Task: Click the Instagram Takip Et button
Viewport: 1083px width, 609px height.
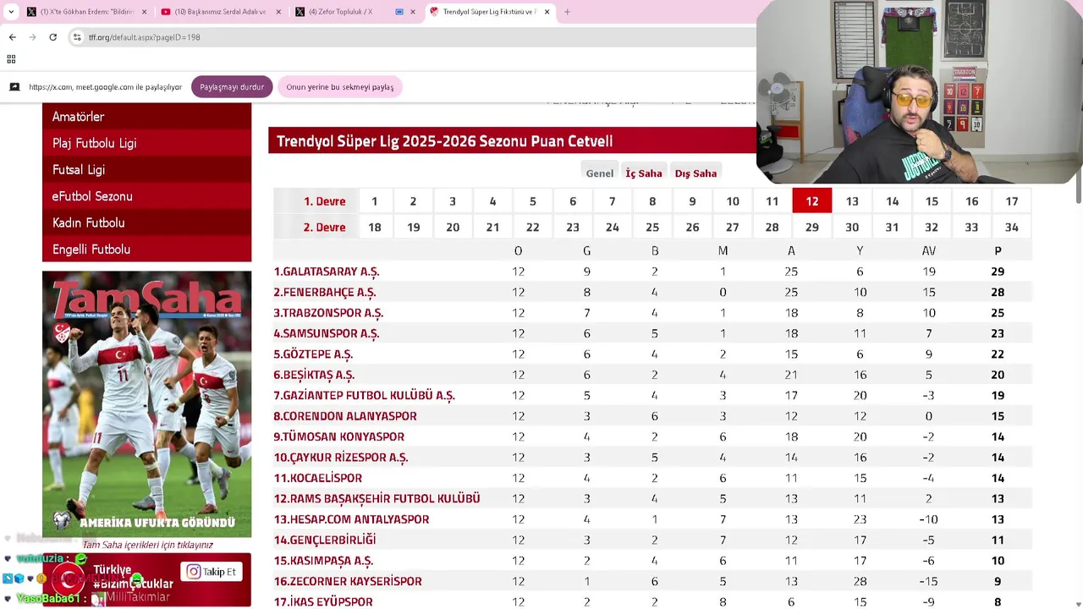Action: 212,572
